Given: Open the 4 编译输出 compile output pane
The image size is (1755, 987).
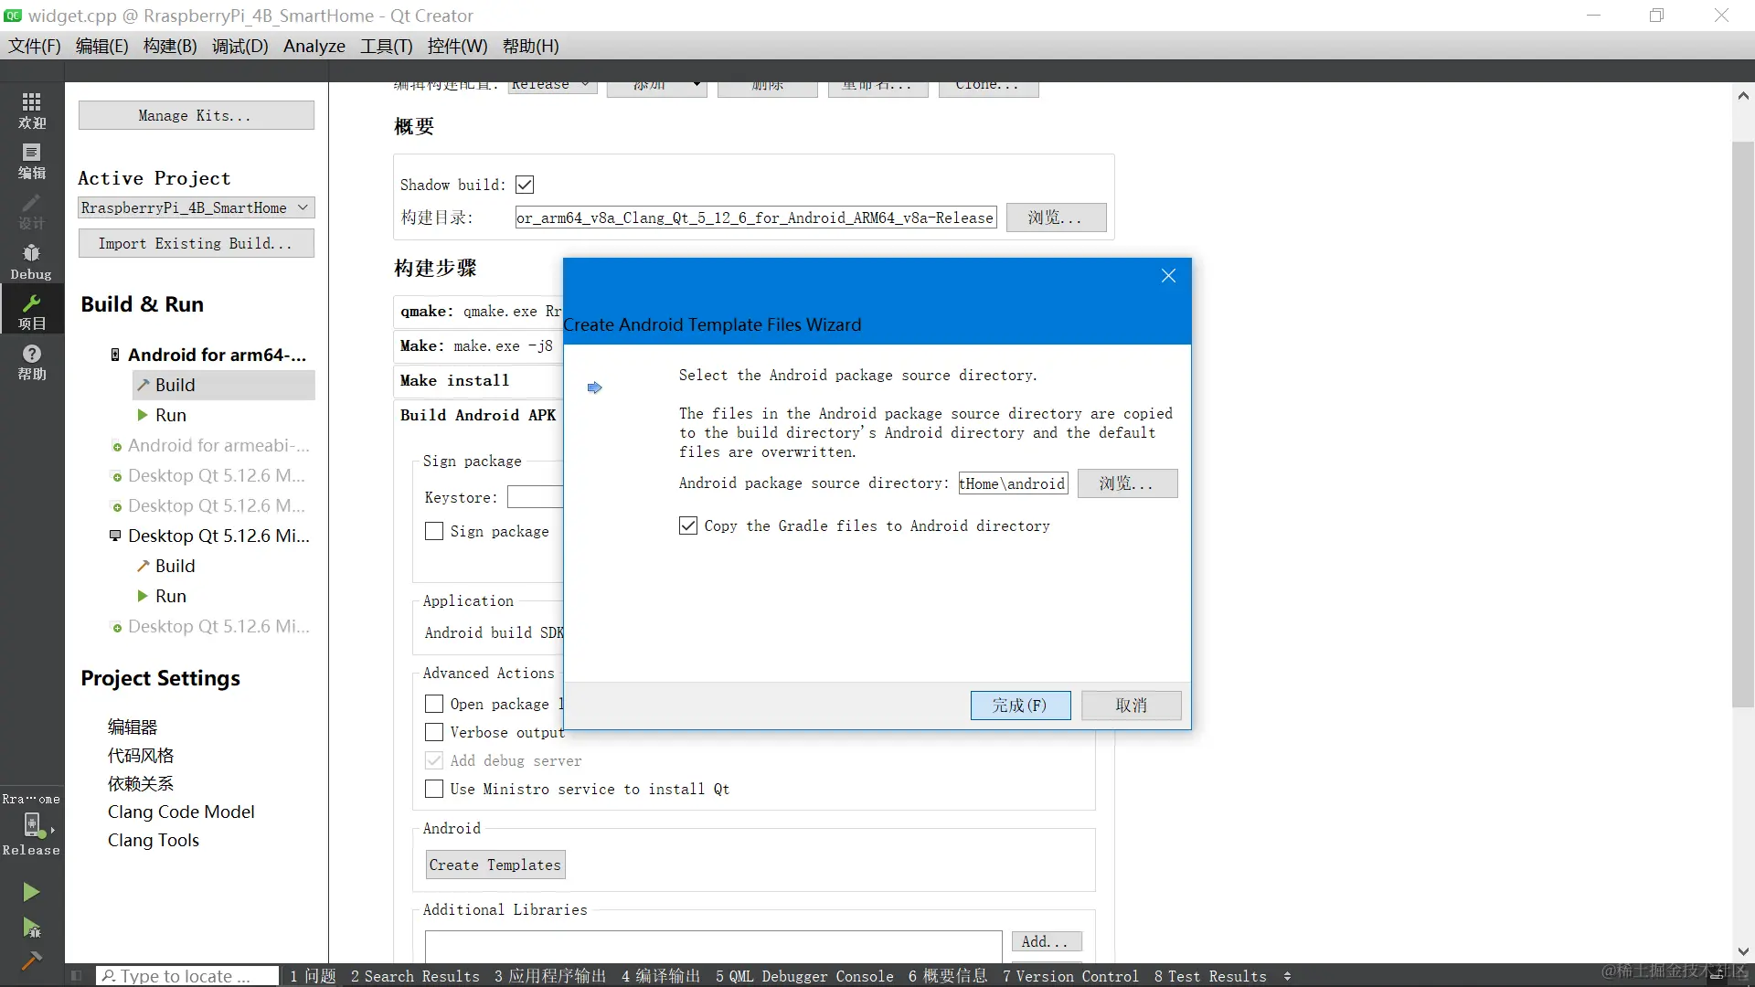Looking at the screenshot, I should click(x=661, y=976).
